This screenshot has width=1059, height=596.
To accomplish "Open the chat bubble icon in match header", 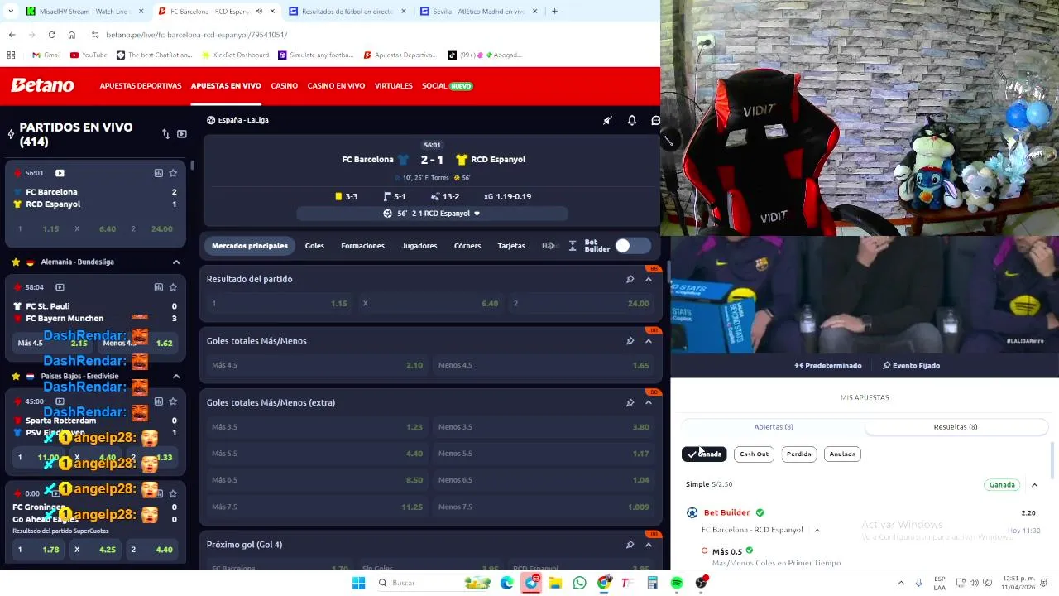I will pyautogui.click(x=655, y=120).
